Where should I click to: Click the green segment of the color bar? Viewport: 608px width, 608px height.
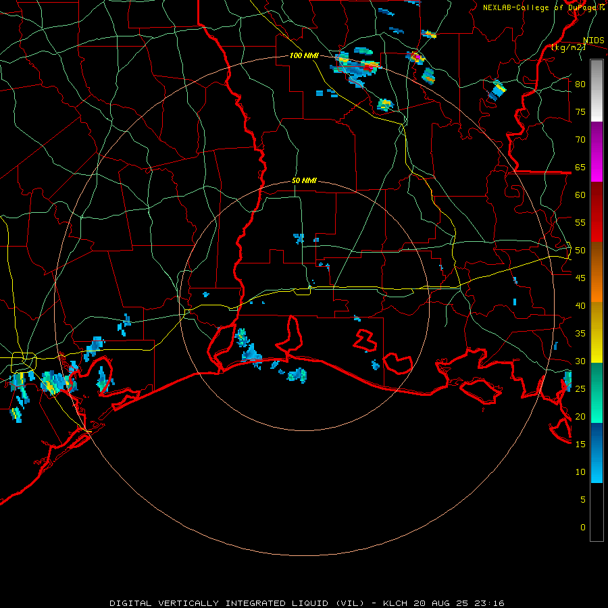pyautogui.click(x=597, y=392)
